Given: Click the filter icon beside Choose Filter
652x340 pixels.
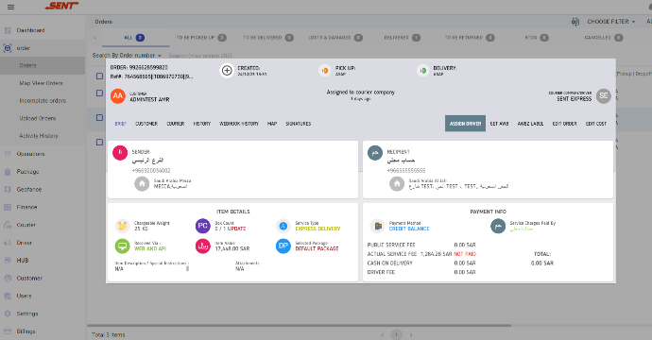Looking at the screenshot, I should coord(575,22).
